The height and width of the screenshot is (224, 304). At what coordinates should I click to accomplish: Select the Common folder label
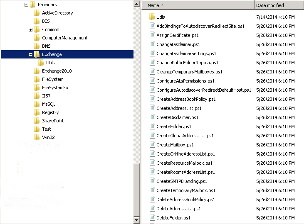(x=51, y=29)
